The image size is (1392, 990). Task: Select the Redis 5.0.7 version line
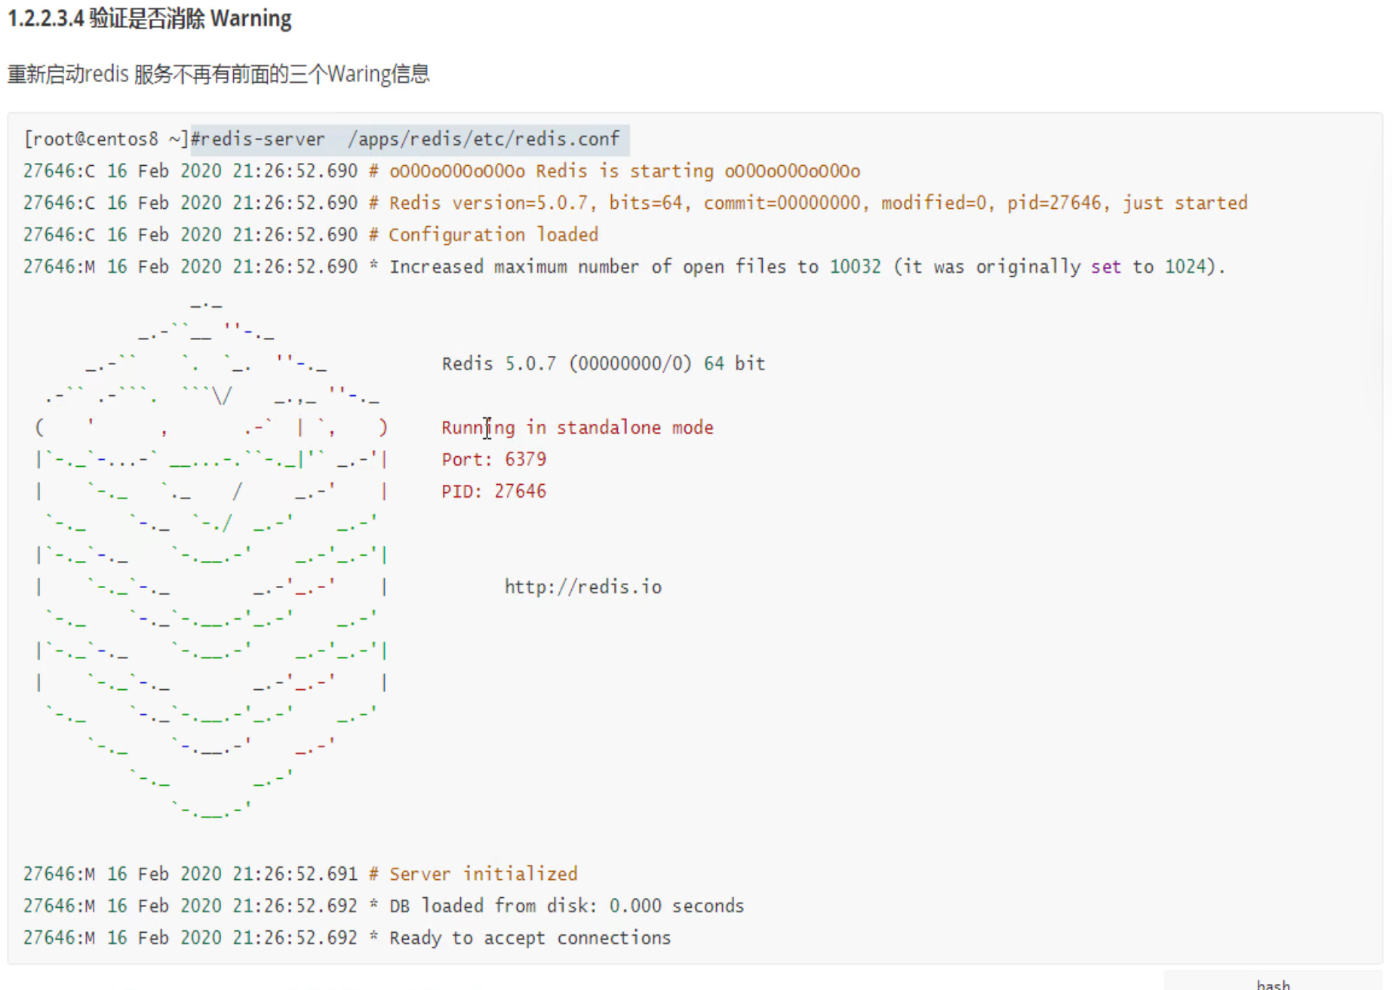tap(603, 363)
